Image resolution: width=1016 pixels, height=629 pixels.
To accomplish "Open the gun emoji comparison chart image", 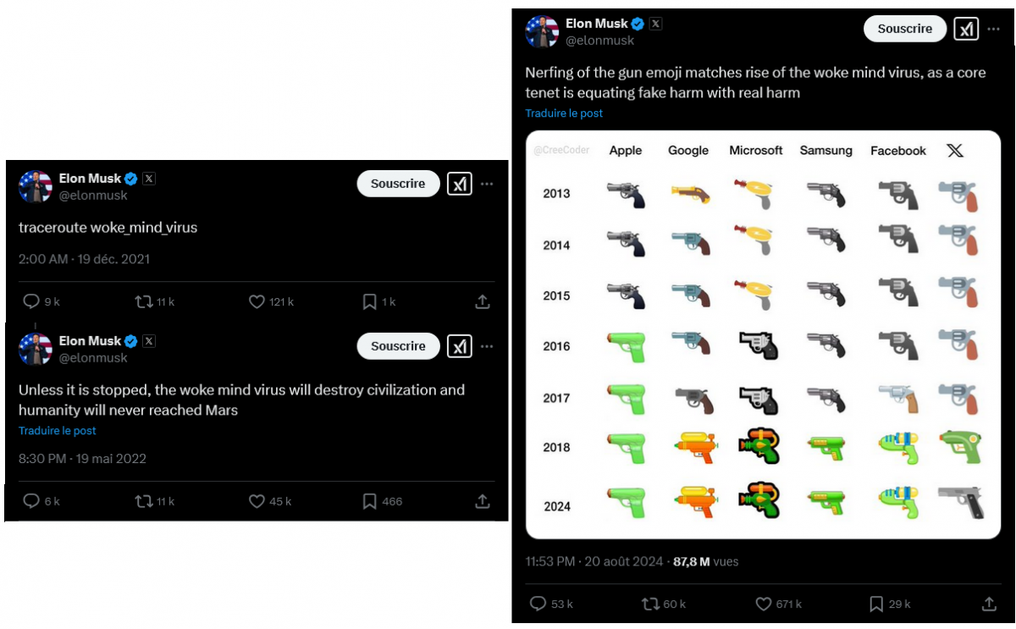I will click(x=763, y=334).
